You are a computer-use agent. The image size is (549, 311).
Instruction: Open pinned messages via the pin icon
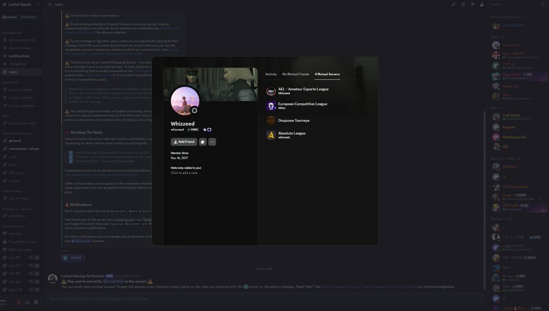(473, 4)
